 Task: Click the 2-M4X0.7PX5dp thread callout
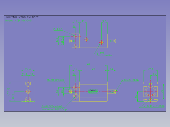coord(154,106)
